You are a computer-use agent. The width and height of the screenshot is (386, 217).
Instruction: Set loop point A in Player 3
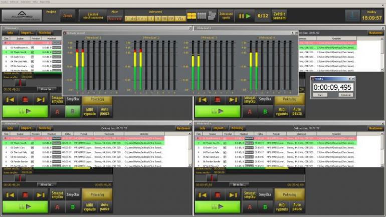(x=57, y=207)
